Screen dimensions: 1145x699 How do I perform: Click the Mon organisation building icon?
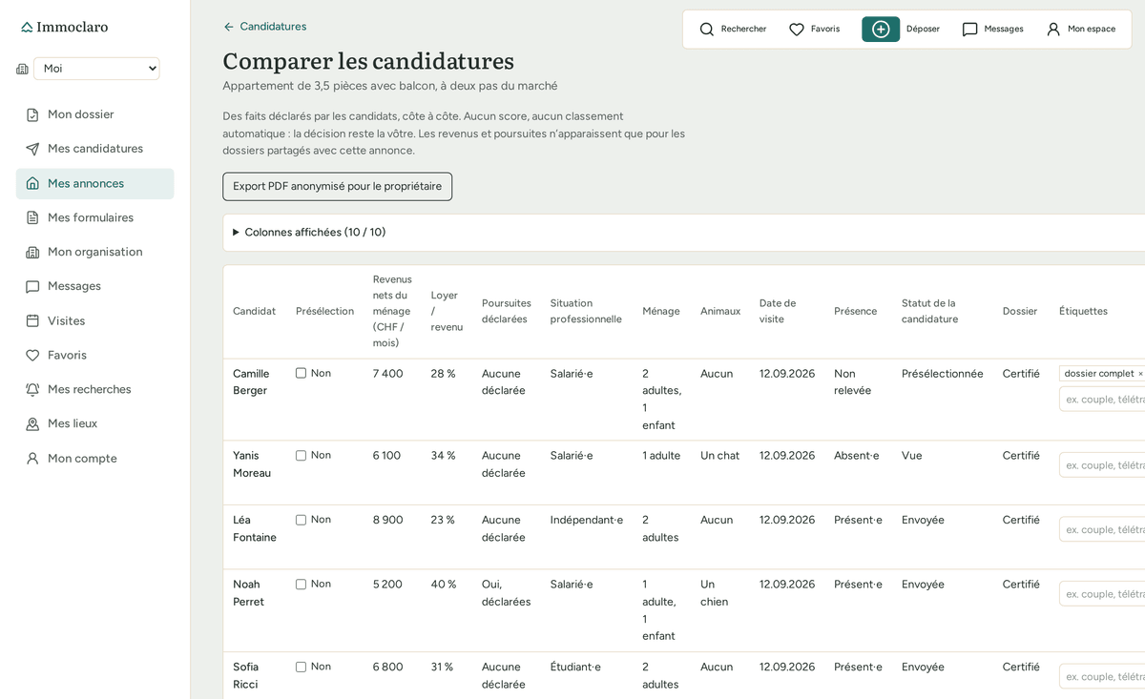click(x=32, y=252)
